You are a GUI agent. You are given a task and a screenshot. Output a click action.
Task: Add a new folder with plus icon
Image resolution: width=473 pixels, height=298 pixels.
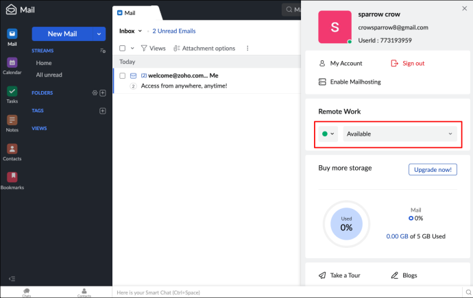(103, 92)
